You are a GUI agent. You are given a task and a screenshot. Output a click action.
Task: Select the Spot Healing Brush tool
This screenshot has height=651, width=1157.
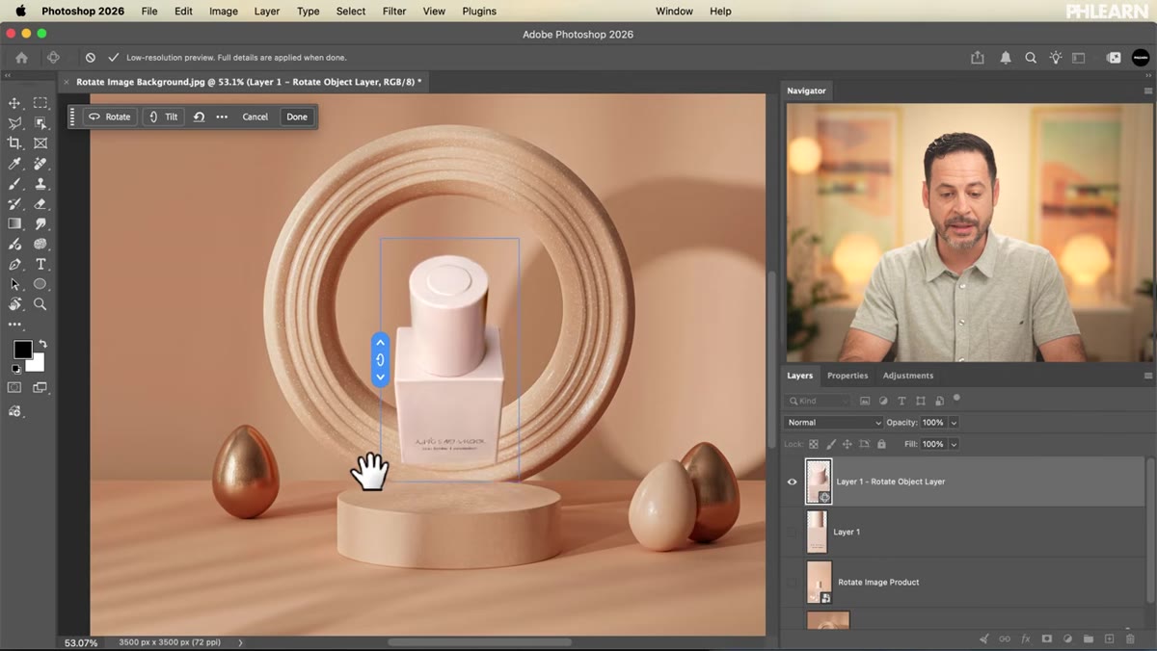(x=40, y=164)
